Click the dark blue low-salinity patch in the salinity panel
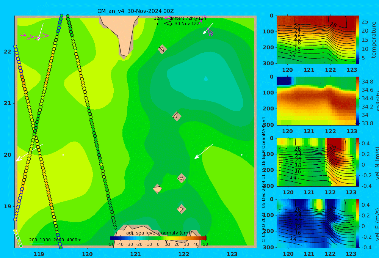The height and width of the screenshot is (258, 379). click(x=284, y=81)
